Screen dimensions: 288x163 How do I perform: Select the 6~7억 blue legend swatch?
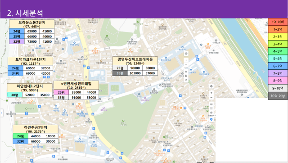tap(278, 66)
